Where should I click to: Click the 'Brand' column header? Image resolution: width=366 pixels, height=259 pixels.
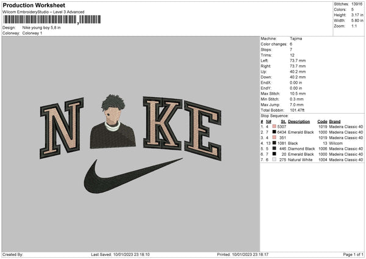click(335, 122)
